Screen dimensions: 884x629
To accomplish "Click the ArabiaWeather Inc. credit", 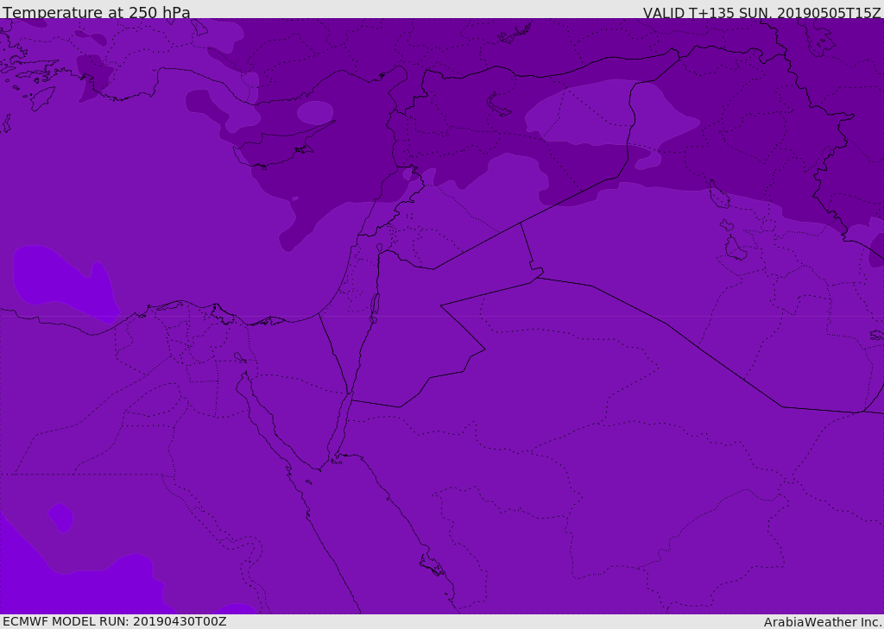I will pyautogui.click(x=823, y=622).
